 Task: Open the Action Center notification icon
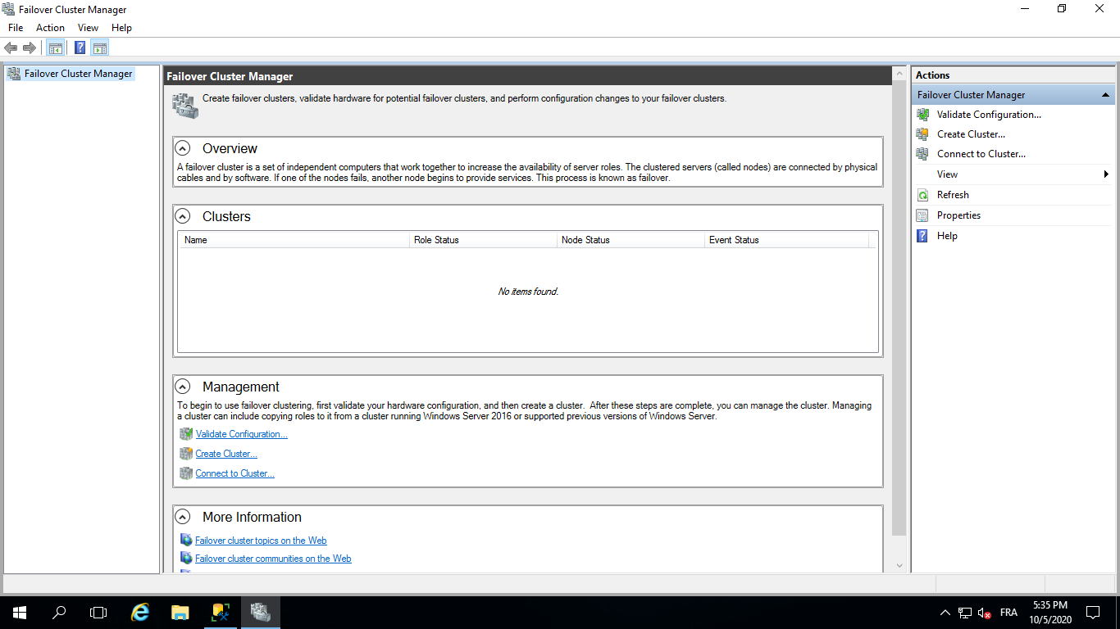(x=1093, y=613)
